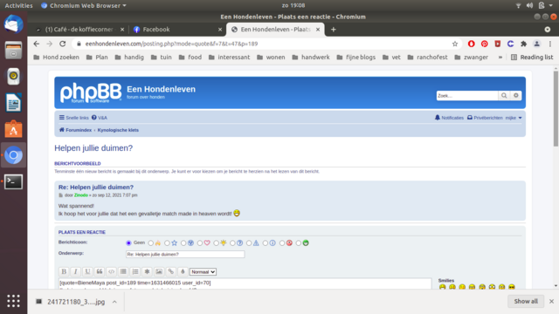
Task: Expand the Snelle links menu
Action: [x=73, y=118]
